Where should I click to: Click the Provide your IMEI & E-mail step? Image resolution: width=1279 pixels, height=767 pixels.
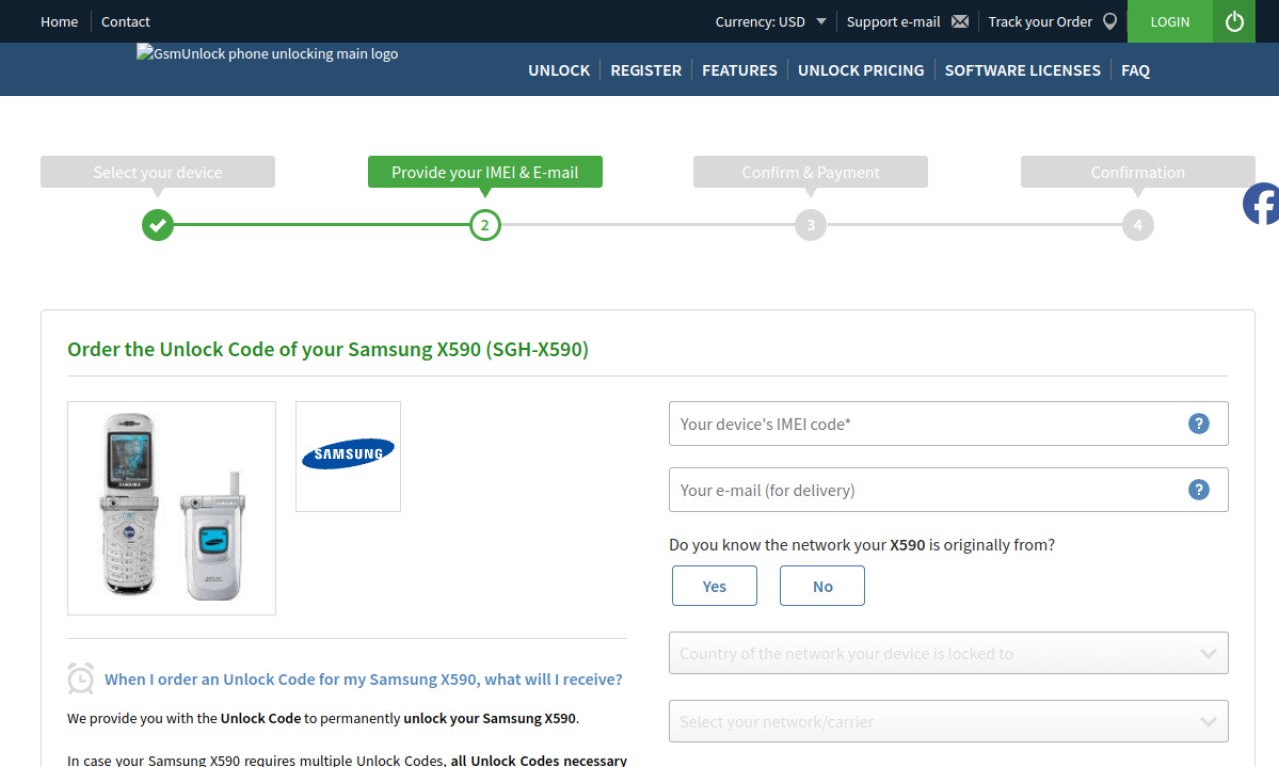(x=485, y=172)
